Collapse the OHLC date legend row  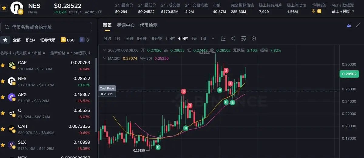(105, 50)
